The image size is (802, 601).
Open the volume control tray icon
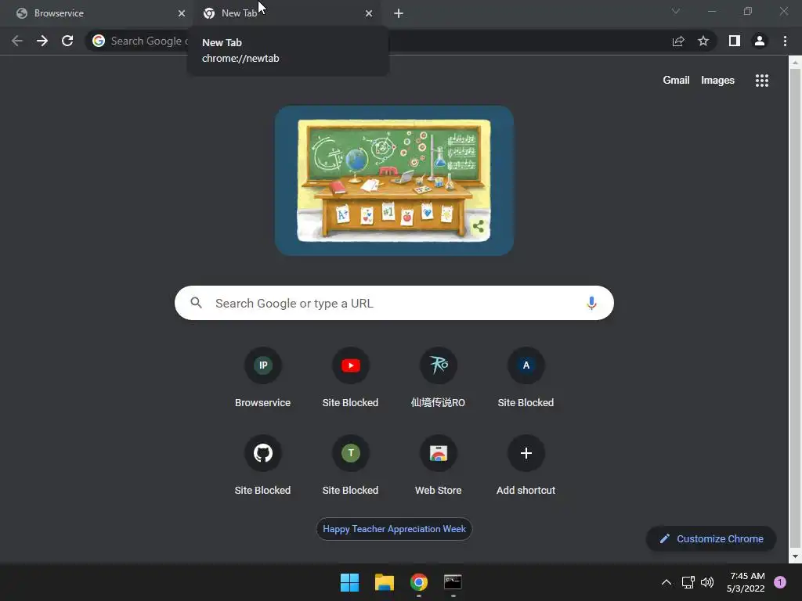[707, 582]
